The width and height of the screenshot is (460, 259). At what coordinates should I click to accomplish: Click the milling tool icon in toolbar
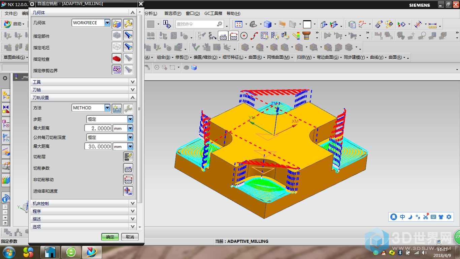pos(306,35)
